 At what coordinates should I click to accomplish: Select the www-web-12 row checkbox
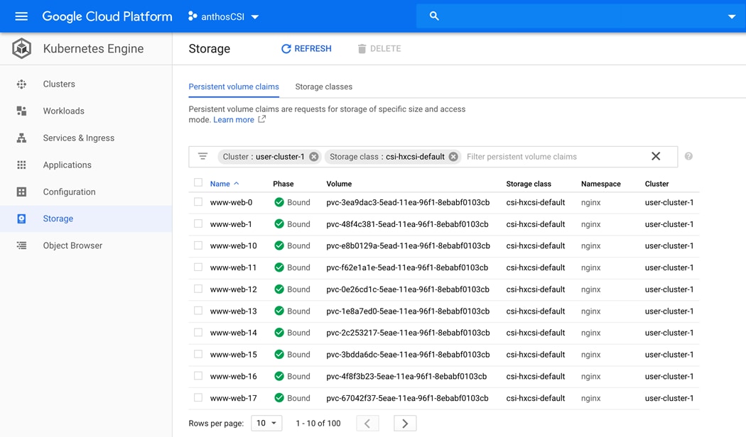coord(198,289)
